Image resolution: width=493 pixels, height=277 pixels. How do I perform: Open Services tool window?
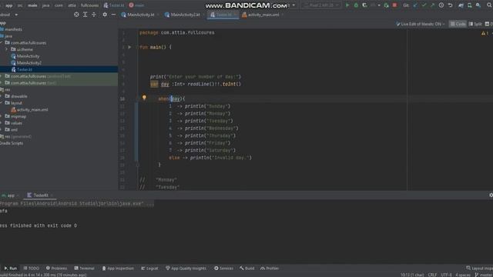click(223, 269)
